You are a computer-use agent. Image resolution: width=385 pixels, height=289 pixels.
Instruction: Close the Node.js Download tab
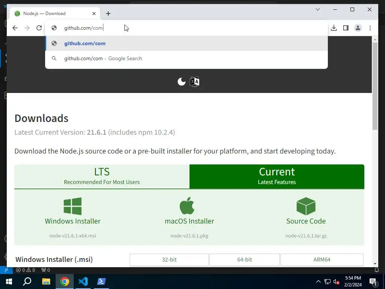[x=94, y=14]
